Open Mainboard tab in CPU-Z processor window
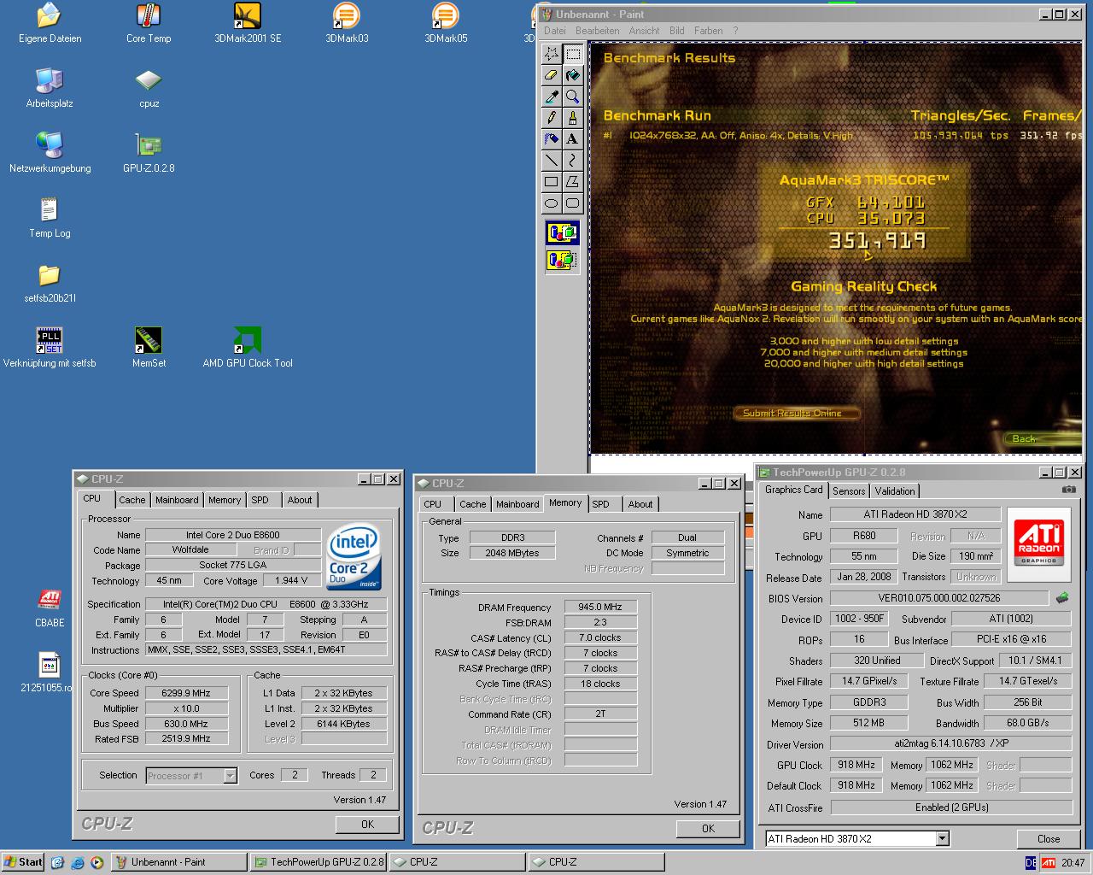The image size is (1093, 875). click(177, 500)
